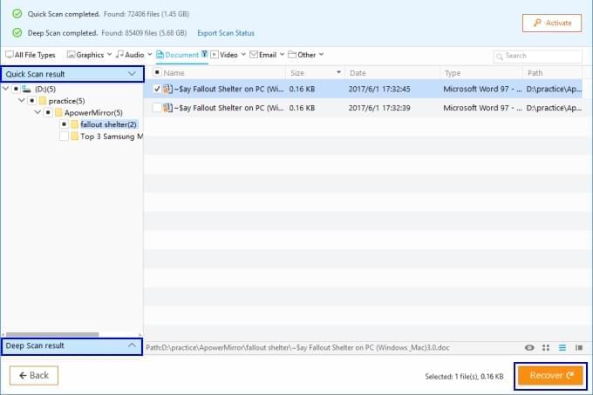Click the Export Scan Status link
The height and width of the screenshot is (395, 593).
(x=226, y=33)
